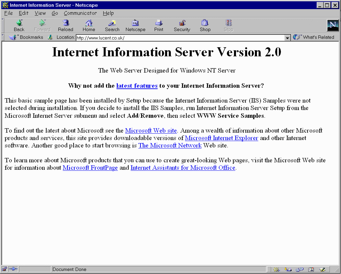Open the 'Microsoft FrontPage' link
This screenshot has width=341, height=274.
tap(90, 167)
